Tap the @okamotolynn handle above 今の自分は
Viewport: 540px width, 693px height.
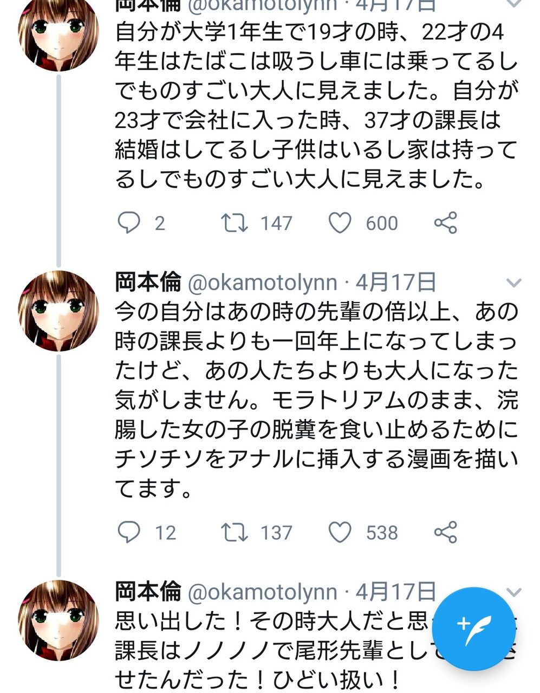(x=262, y=283)
